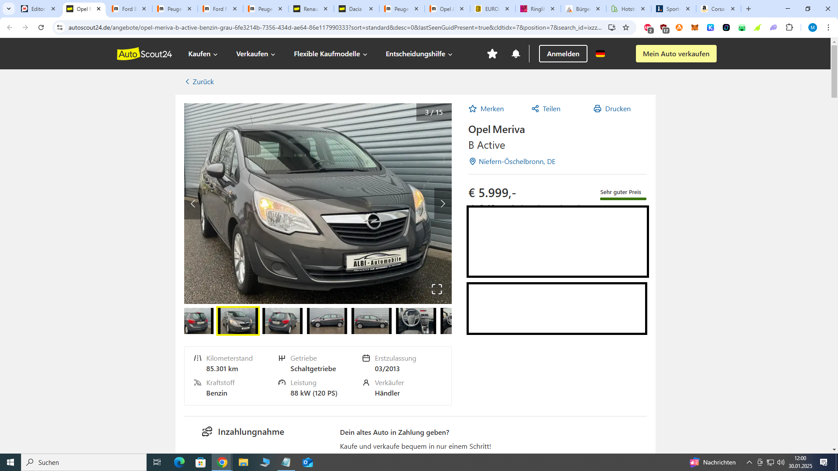Open File Explorer from taskbar

click(244, 462)
